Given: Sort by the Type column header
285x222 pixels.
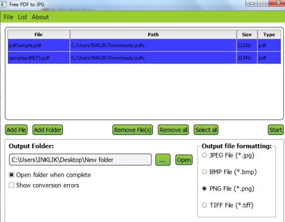Looking at the screenshot, I should point(269,34).
